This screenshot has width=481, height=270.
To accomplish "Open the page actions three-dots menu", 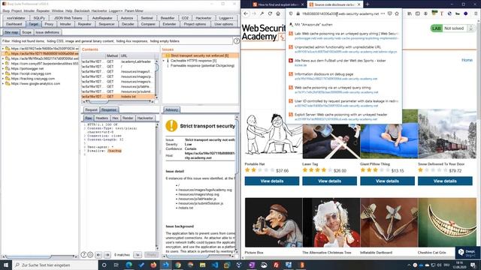I will pyautogui.click(x=383, y=13).
